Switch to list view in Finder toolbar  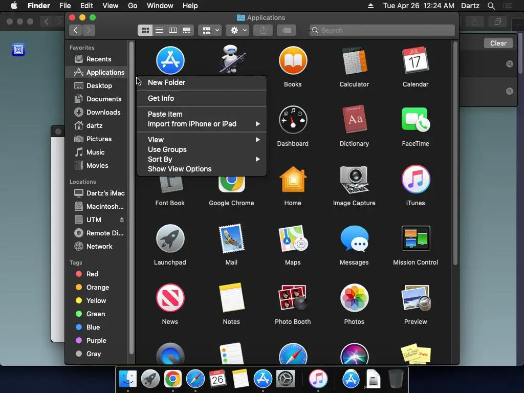tap(159, 30)
